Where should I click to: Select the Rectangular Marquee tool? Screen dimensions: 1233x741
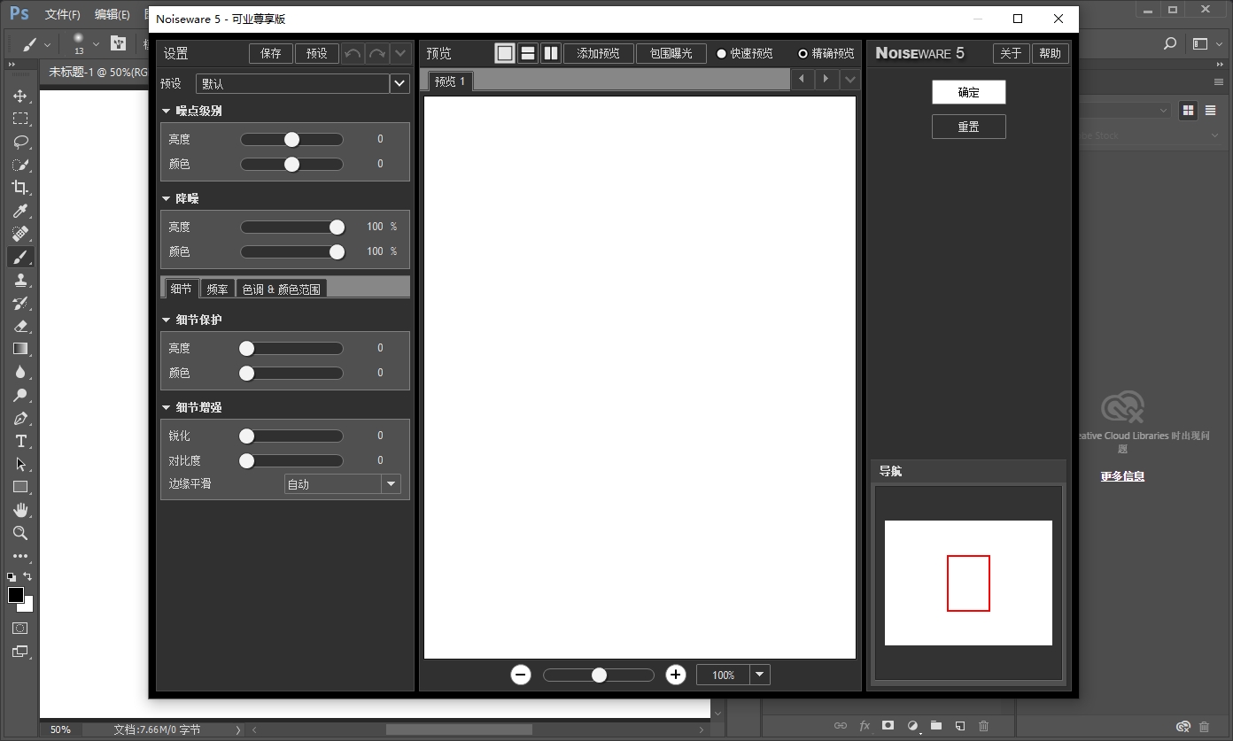pyautogui.click(x=19, y=119)
